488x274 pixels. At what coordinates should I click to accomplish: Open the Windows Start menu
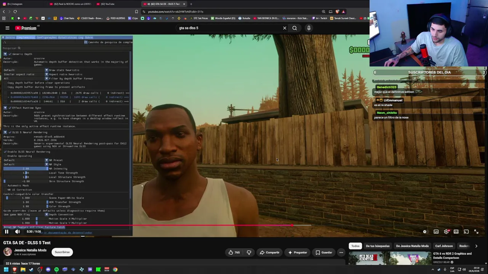[x=6, y=269]
